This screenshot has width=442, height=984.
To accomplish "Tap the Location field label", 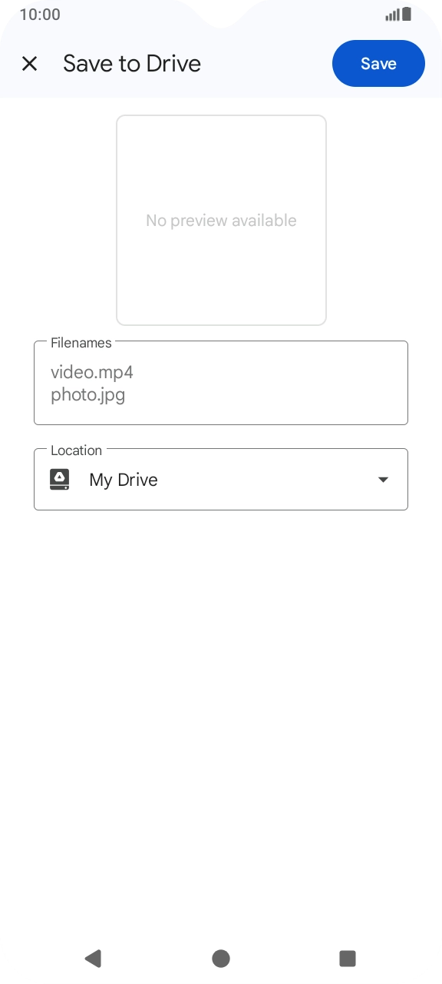I will click(x=76, y=450).
